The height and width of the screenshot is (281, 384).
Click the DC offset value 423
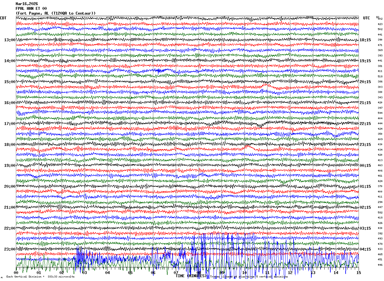[380, 24]
